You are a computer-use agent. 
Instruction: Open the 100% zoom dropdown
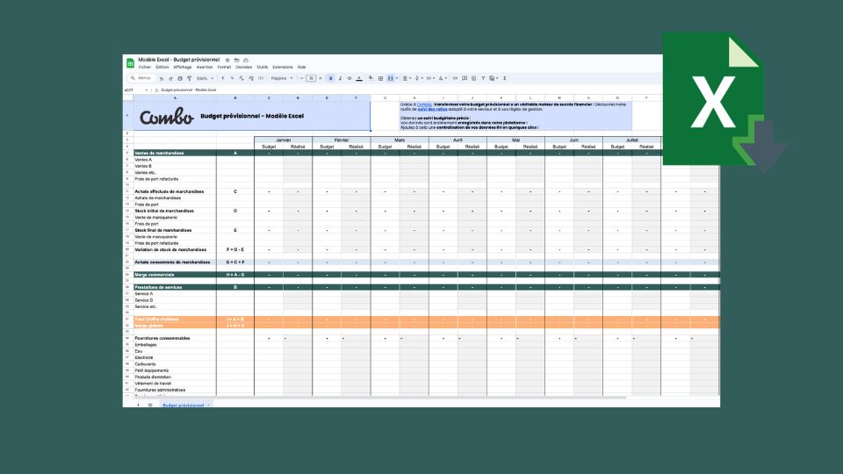click(205, 78)
